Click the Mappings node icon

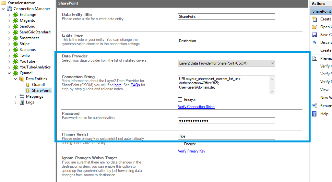coord(22,96)
